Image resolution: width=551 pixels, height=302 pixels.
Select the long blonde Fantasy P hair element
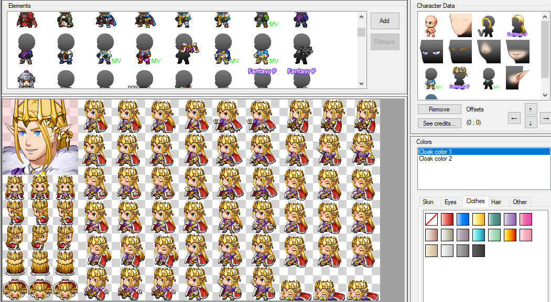(517, 25)
